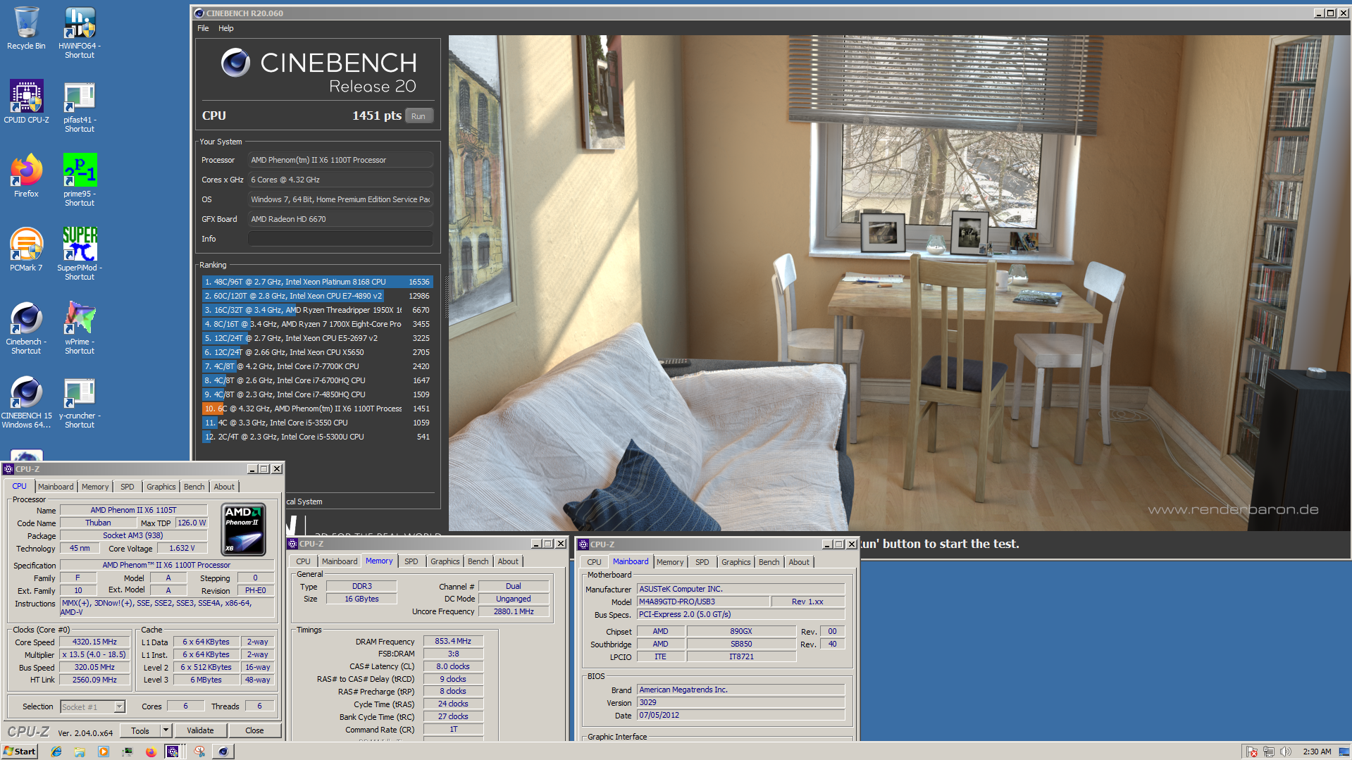Select ranking entry Ryzen Threadripper 1950X
Viewport: 1352px width, 760px height.
coord(317,310)
